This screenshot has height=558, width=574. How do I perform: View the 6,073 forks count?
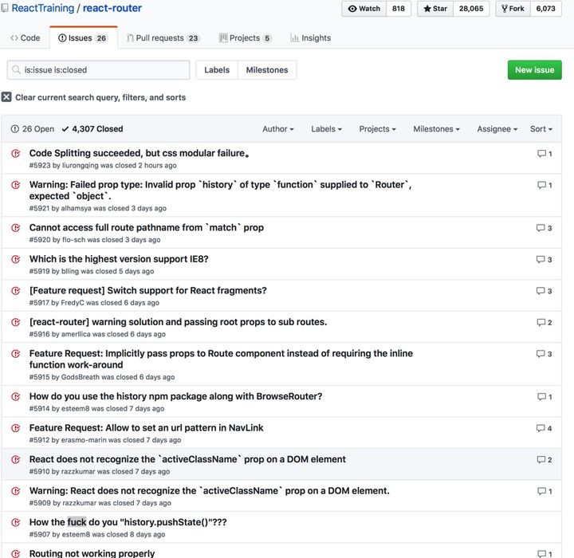(546, 9)
